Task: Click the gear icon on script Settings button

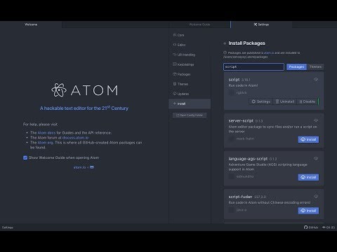Action: coord(253,101)
